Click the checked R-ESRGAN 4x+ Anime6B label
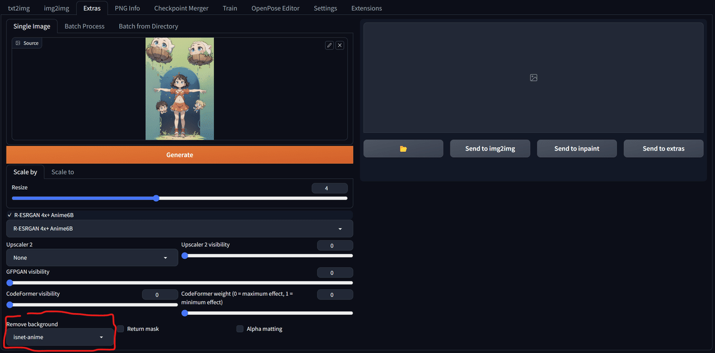Viewport: 715px width, 353px height. [44, 215]
